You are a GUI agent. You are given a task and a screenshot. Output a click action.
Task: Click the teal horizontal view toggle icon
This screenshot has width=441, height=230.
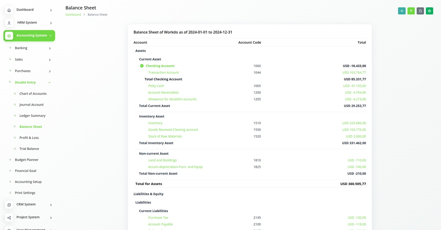click(x=402, y=11)
